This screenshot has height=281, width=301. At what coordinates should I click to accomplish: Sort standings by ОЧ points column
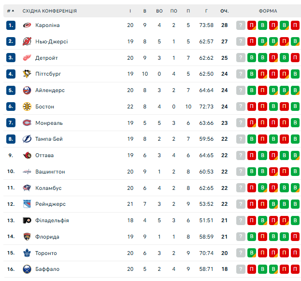tap(224, 11)
